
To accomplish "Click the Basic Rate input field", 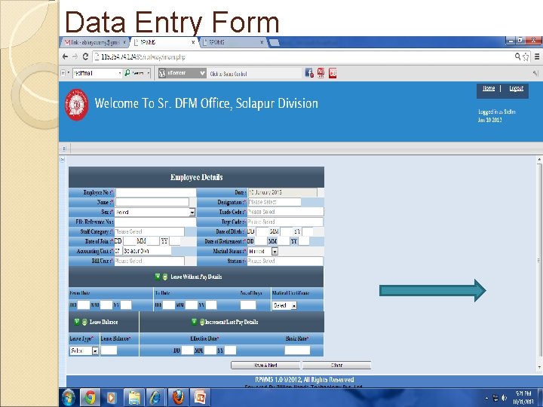I will click(x=297, y=350).
